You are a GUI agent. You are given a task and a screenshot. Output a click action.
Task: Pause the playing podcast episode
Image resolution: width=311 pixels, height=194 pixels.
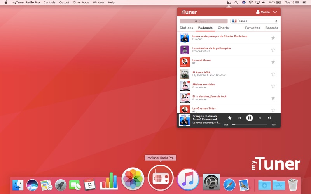250,118
